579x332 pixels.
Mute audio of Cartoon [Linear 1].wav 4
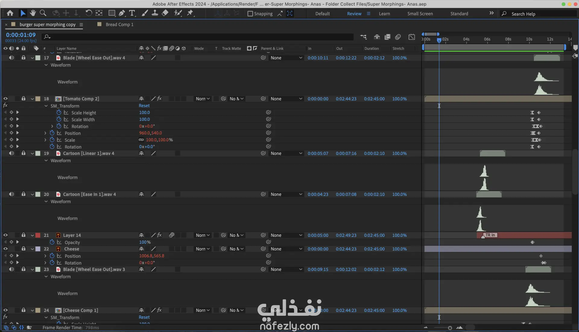pos(11,153)
